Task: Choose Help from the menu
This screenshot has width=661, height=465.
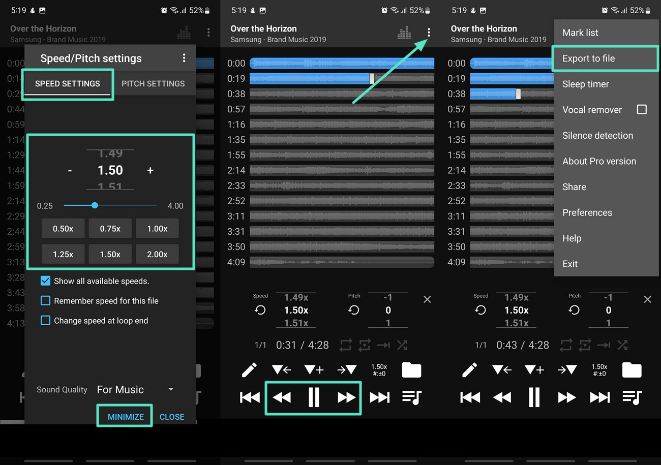Action: [606, 238]
